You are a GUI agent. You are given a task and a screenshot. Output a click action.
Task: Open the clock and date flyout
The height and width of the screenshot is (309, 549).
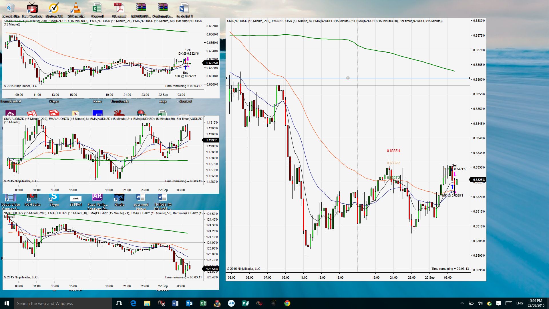pos(536,303)
